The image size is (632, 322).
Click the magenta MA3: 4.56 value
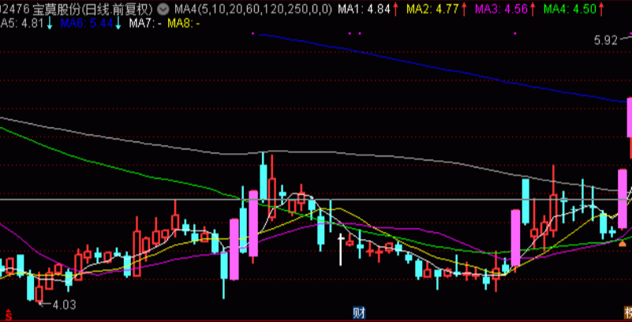coord(501,9)
